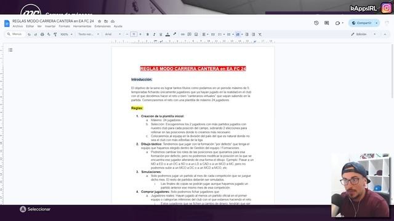Click the font size field showing 11
The width and height of the screenshot is (394, 221).
click(x=134, y=34)
